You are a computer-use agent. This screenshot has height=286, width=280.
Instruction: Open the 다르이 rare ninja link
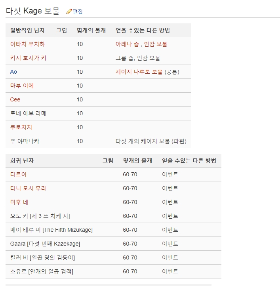(x=18, y=174)
